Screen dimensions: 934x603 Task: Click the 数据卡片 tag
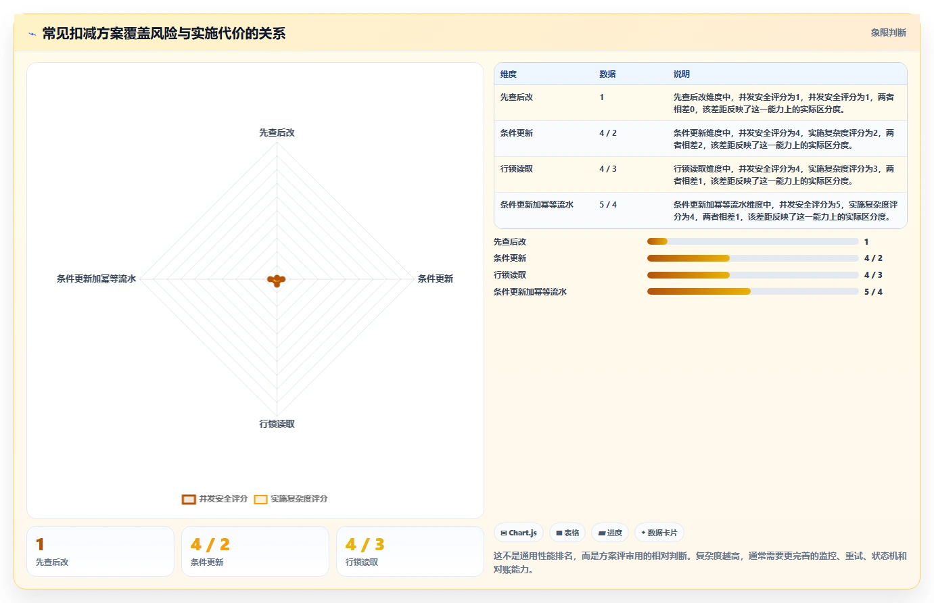659,533
